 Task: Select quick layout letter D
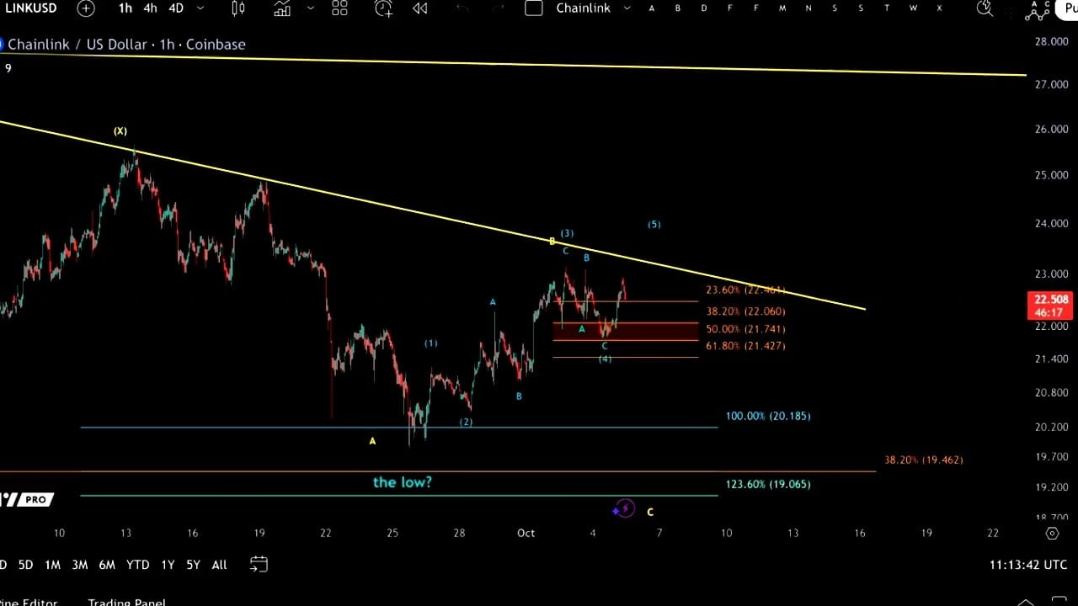tap(703, 8)
